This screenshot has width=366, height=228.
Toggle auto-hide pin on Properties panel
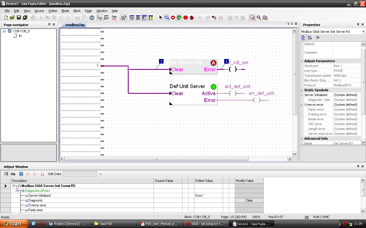(x=358, y=25)
